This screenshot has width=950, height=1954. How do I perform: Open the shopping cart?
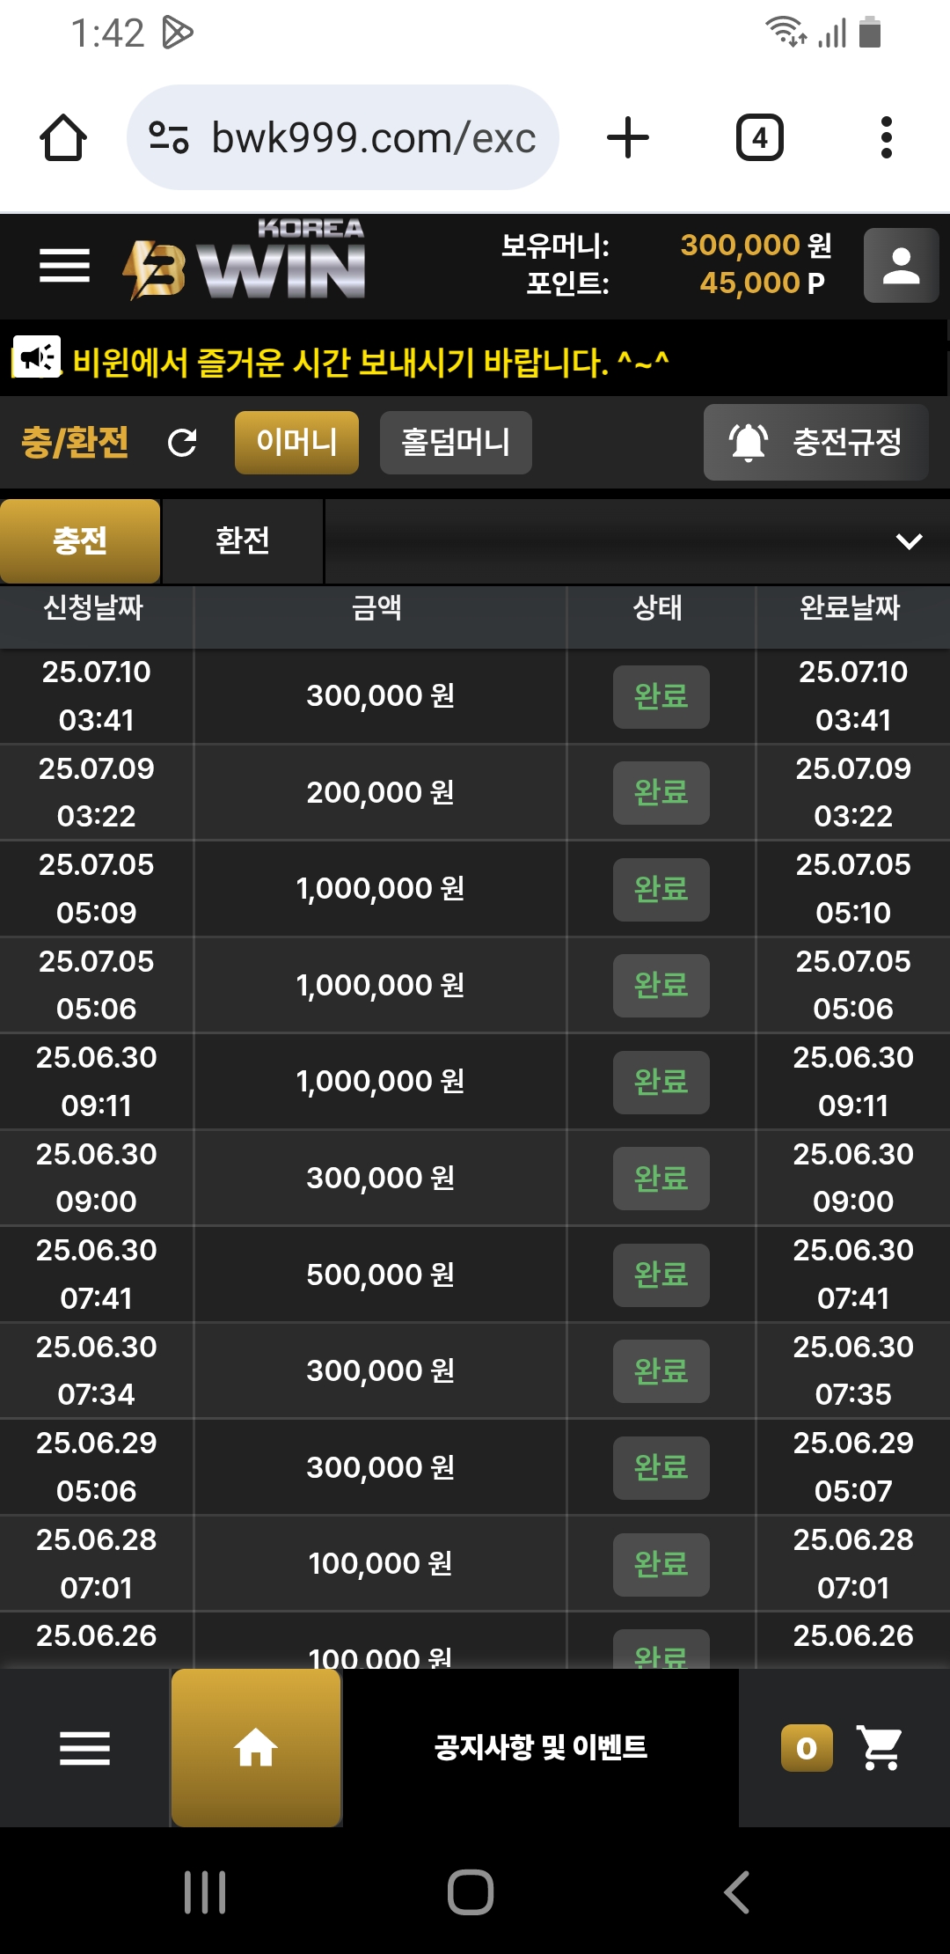tap(881, 1748)
